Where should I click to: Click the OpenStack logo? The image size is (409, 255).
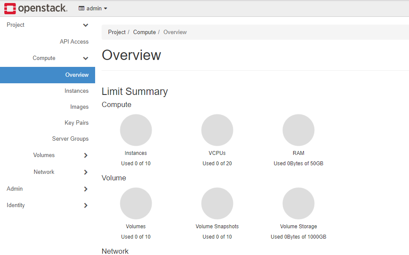36,8
